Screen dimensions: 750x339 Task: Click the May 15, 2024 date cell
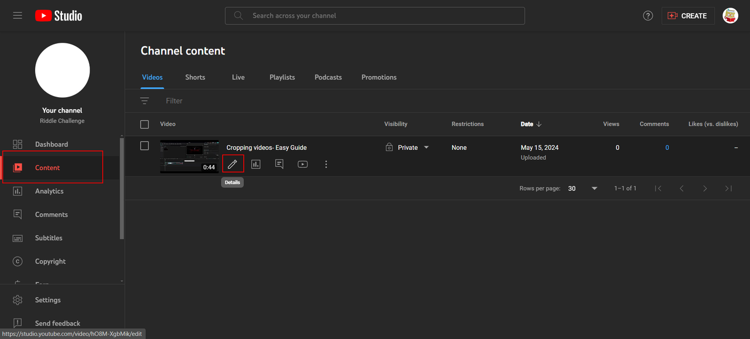tap(540, 148)
